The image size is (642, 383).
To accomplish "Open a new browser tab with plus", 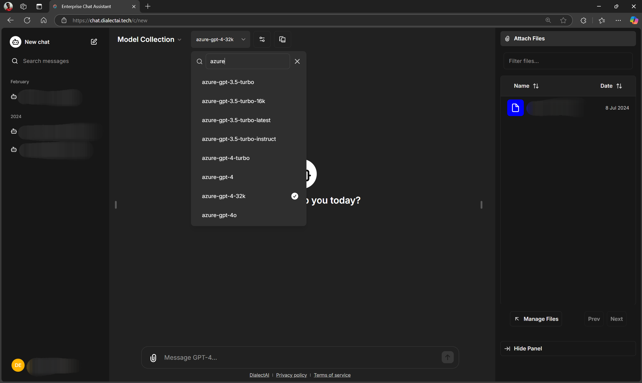I will coord(148,7).
